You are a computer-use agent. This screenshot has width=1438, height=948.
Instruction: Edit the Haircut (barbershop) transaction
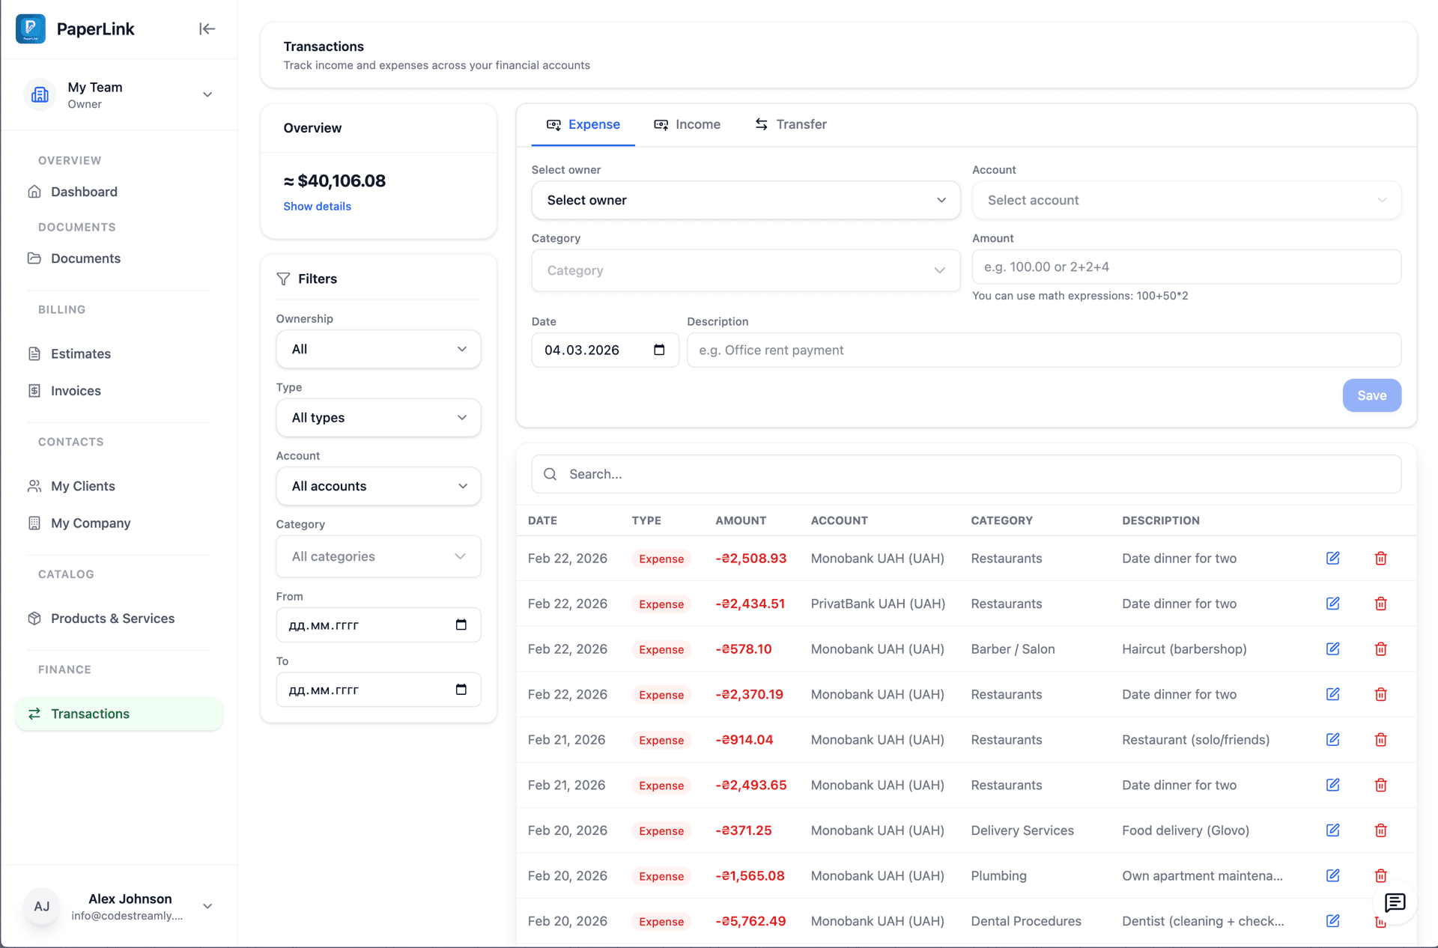(1332, 649)
